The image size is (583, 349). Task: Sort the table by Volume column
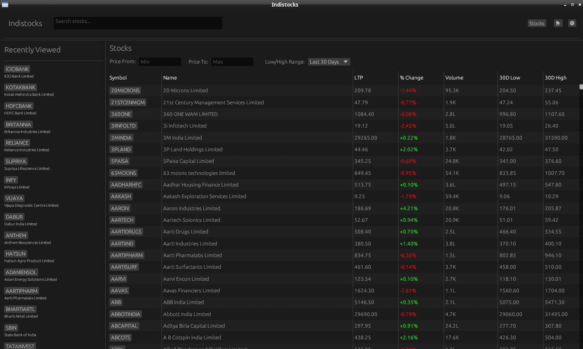tap(454, 78)
